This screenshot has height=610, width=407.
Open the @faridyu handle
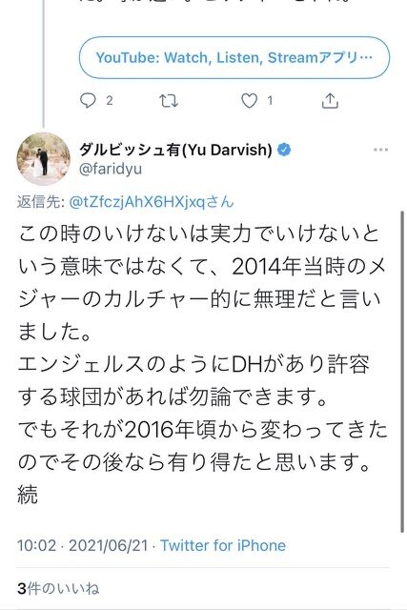[111, 169]
